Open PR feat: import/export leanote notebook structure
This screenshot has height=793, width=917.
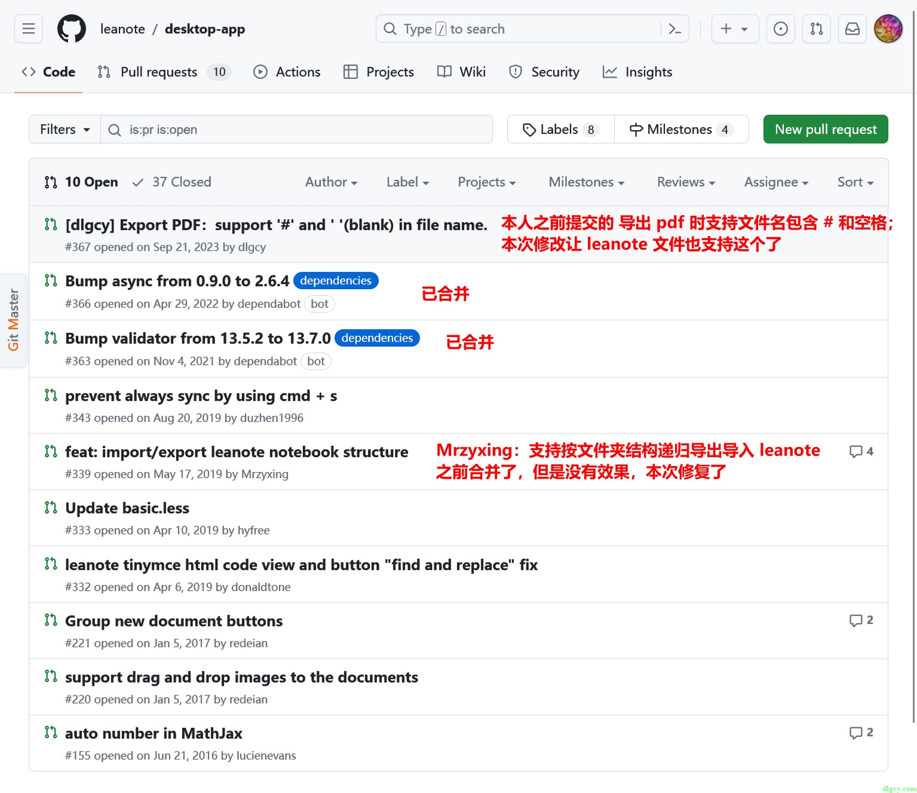coord(237,452)
